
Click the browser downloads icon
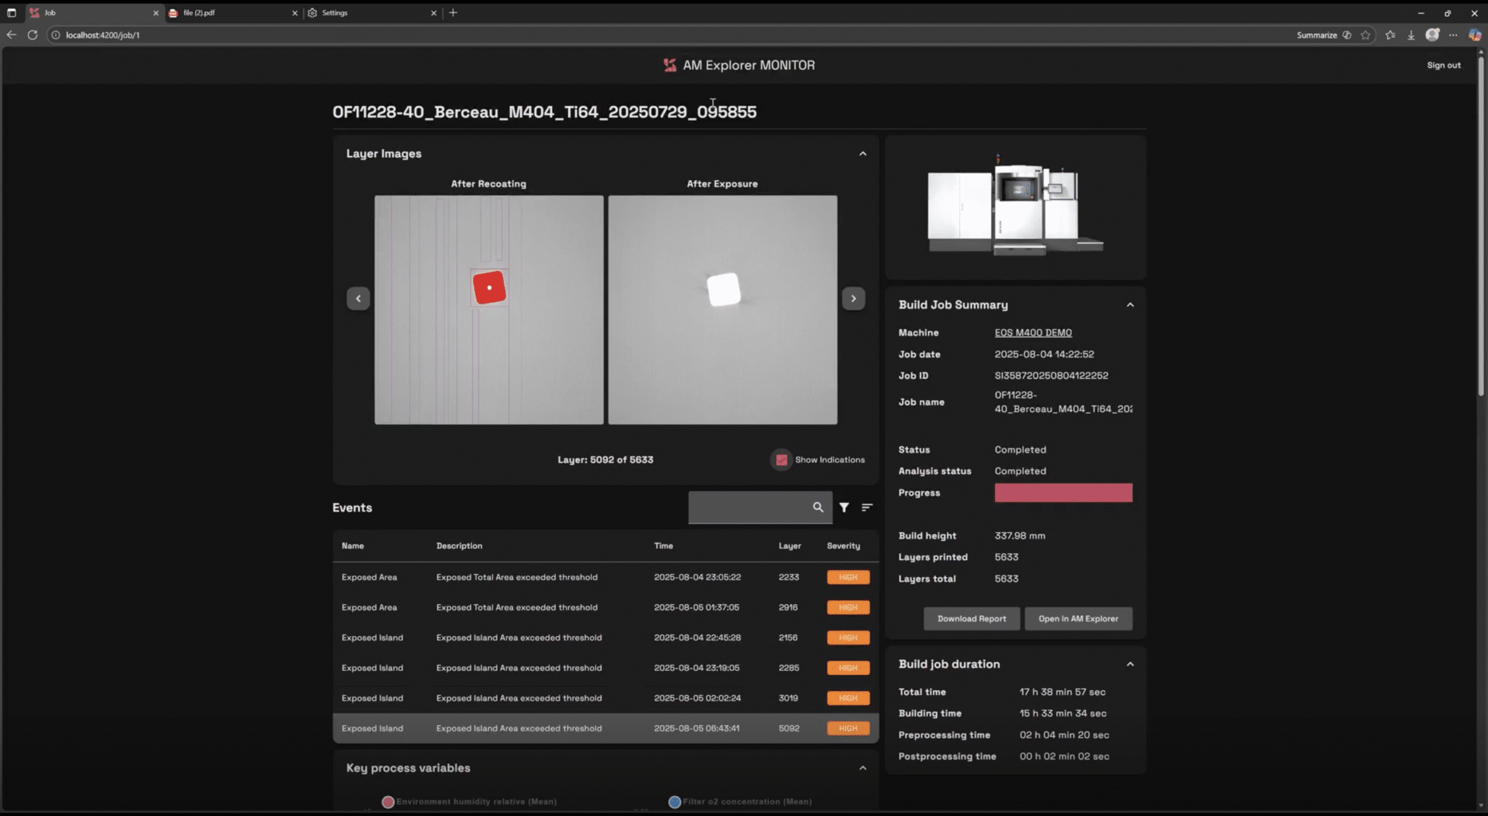1411,35
